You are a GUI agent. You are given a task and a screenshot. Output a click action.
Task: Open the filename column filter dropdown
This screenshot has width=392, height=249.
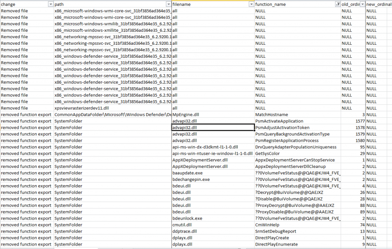[x=251, y=4]
